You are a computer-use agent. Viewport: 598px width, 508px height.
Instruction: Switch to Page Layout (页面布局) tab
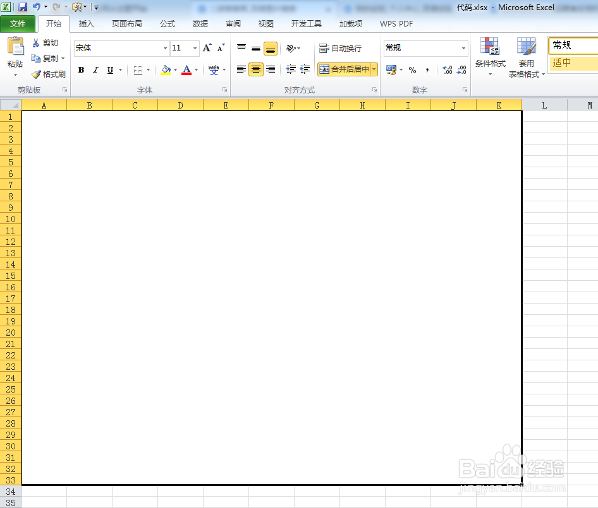127,24
